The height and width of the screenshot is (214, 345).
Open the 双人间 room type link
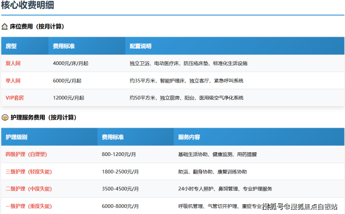[13, 63]
